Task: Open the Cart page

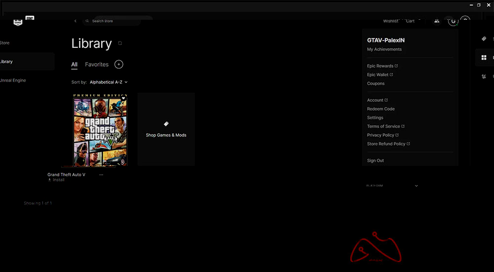Action: click(x=410, y=21)
